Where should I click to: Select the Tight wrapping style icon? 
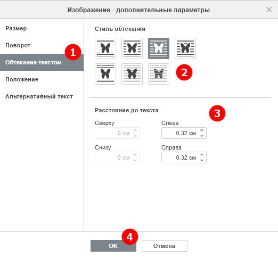click(159, 48)
